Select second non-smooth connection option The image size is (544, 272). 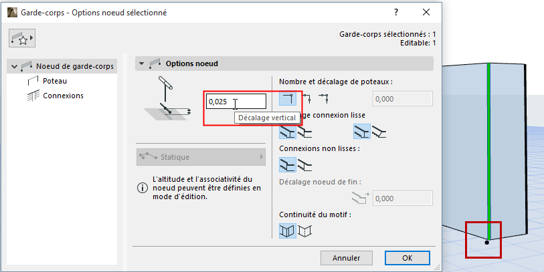point(304,164)
